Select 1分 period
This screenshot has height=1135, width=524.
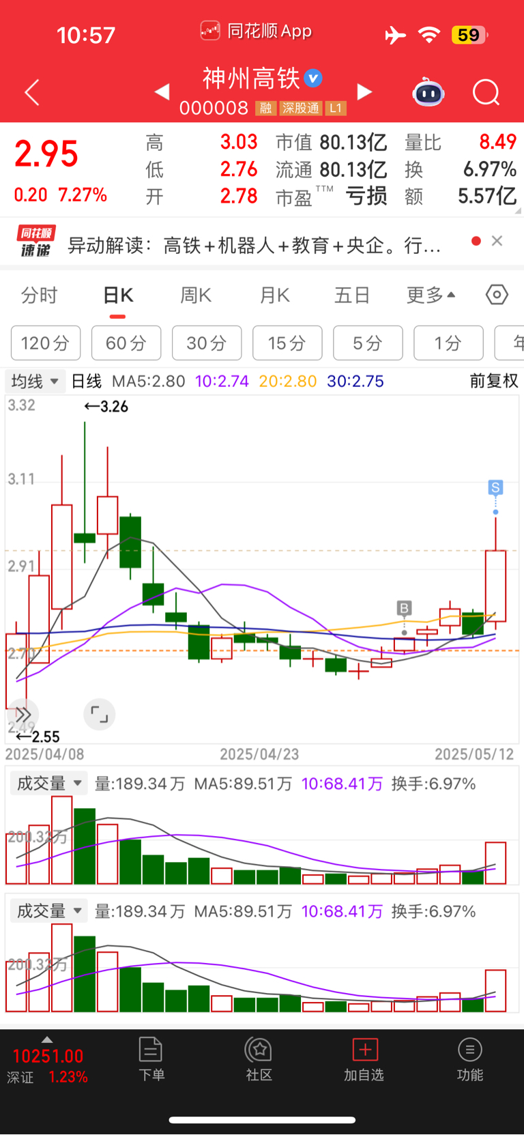click(x=448, y=343)
